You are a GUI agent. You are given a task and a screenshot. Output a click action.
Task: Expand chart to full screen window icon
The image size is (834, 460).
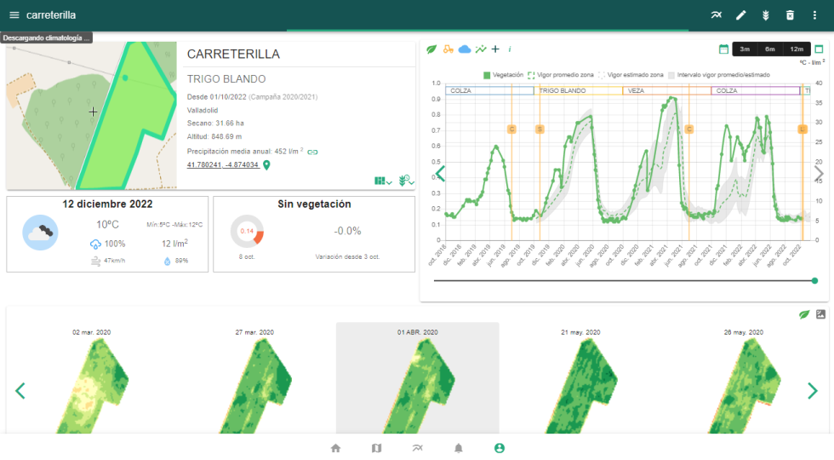coord(819,49)
